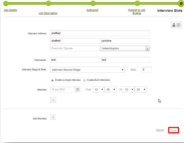Add Interview using the plus button
This screenshot has height=143, width=184.
[53, 117]
